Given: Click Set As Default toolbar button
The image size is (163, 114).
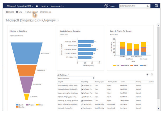Looking at the screenshot, I should click(31, 12).
